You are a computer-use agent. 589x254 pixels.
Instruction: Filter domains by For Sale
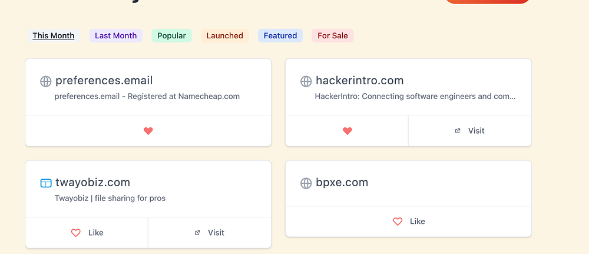[x=332, y=36]
